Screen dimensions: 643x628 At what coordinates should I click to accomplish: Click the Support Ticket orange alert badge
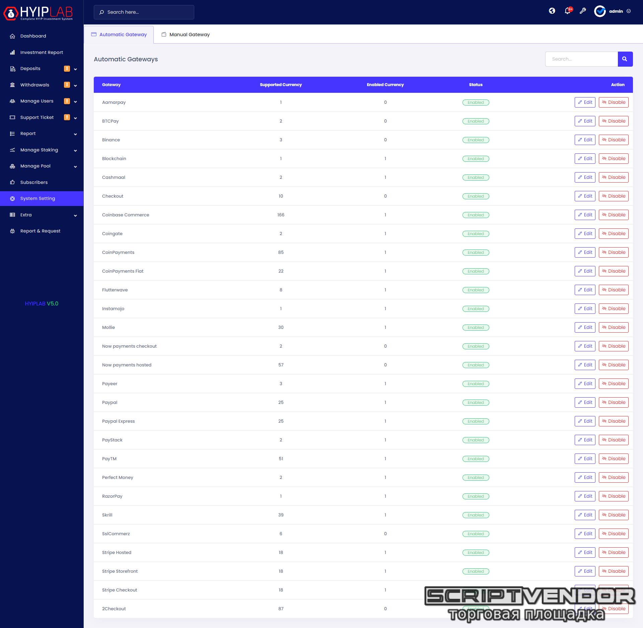coord(67,117)
